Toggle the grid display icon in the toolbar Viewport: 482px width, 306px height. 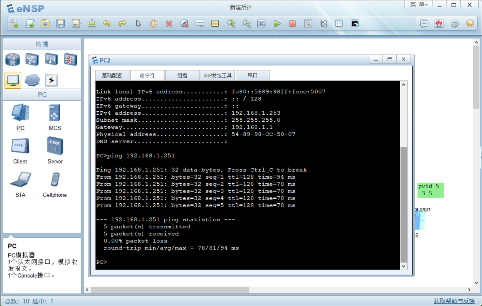pyautogui.click(x=339, y=23)
